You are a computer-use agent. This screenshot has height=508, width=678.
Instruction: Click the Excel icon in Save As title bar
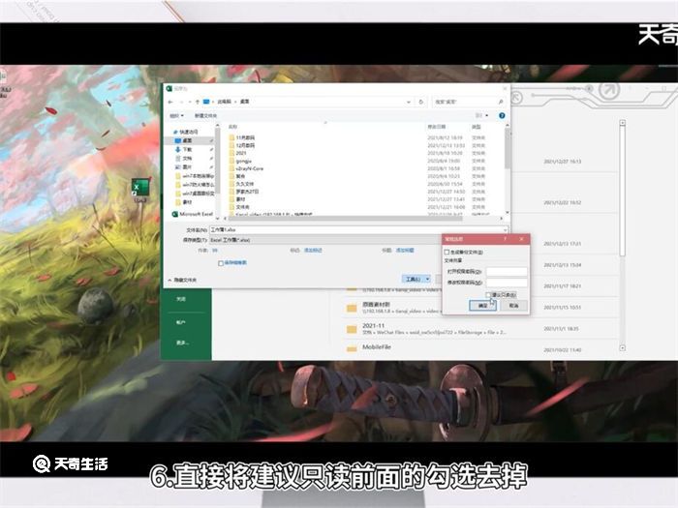pos(169,88)
